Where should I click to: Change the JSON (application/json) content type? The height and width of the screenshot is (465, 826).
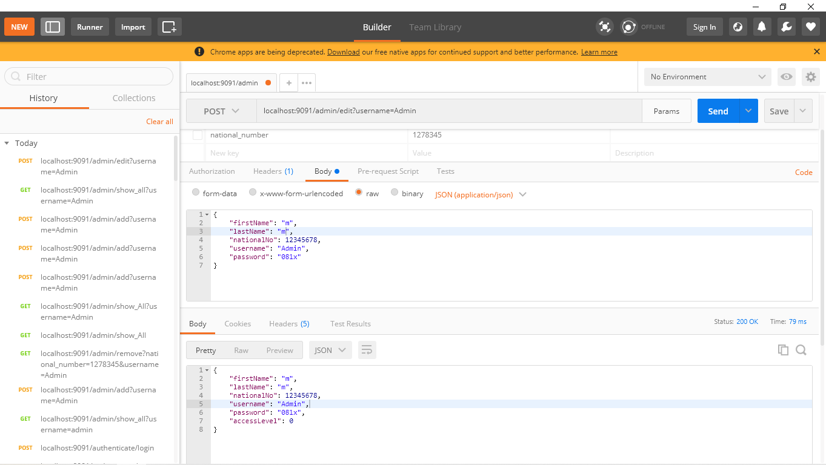tap(481, 194)
